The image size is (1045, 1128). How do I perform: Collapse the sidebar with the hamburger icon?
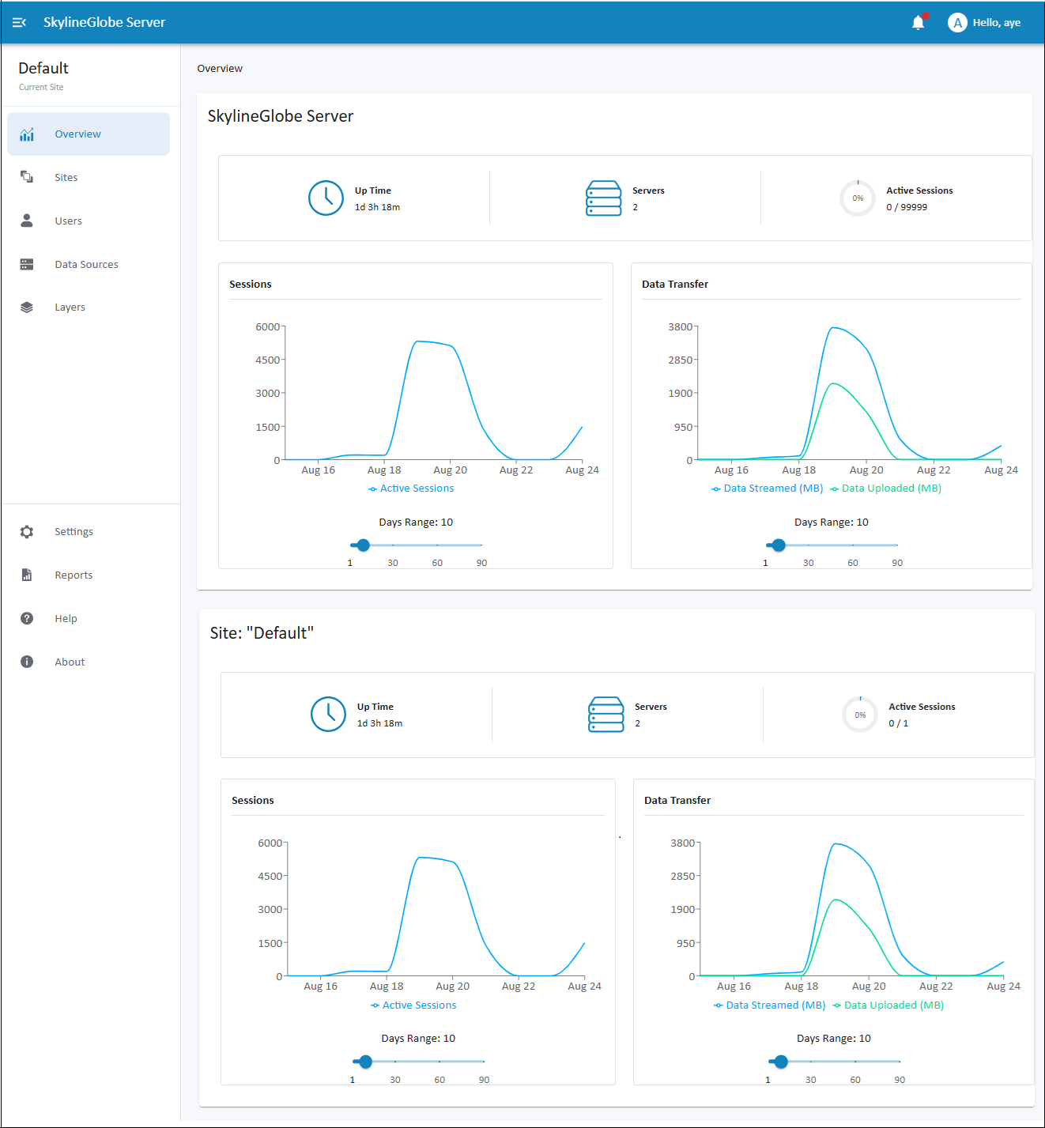coord(20,23)
